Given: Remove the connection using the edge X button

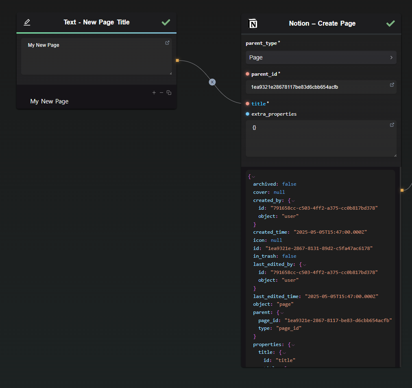Looking at the screenshot, I should pos(212,82).
